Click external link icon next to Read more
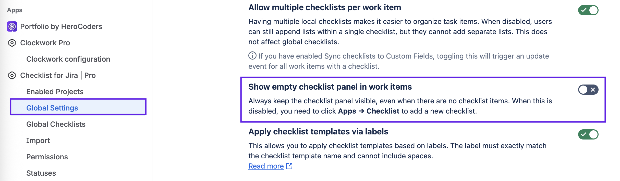 tap(289, 166)
